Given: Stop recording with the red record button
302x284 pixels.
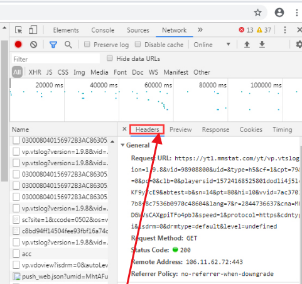Looking at the screenshot, I should pos(18,45).
